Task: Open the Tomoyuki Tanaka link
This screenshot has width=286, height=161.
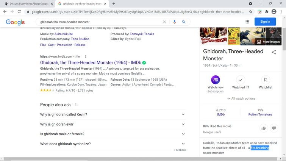Action: [x=142, y=34]
